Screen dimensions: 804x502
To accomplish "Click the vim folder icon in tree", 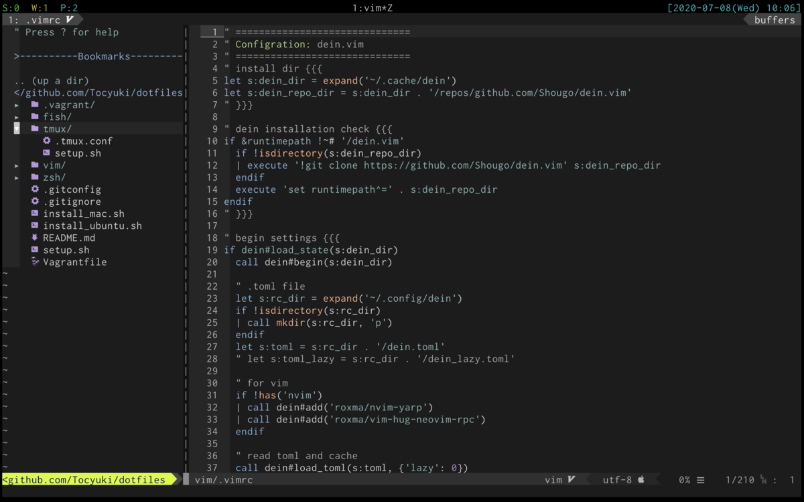I will pyautogui.click(x=35, y=165).
